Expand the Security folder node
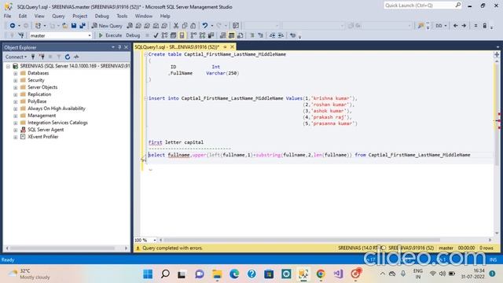Screen dimensions: 503x283 (x=16, y=80)
